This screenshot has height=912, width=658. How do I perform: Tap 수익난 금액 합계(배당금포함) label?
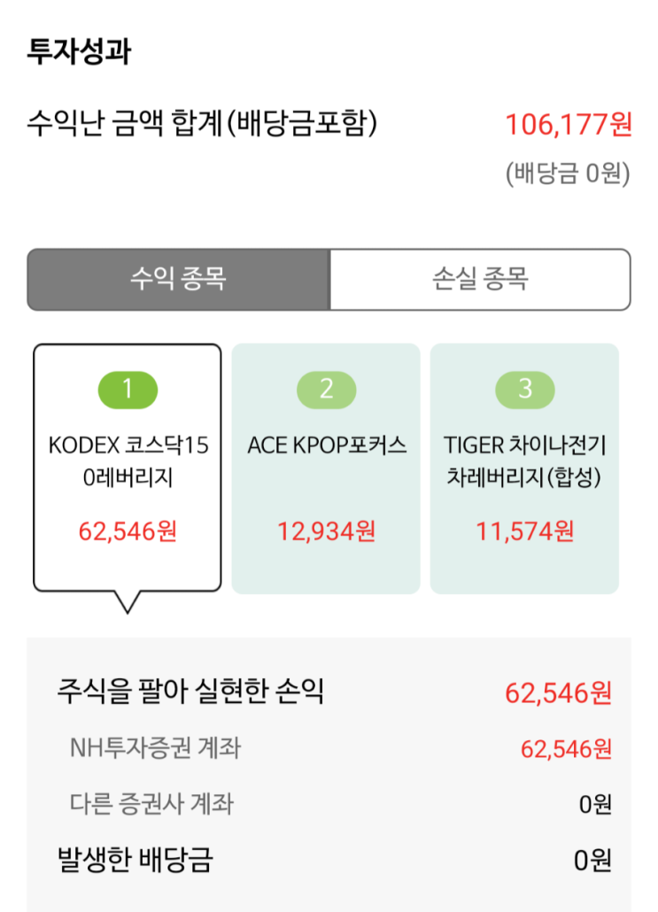202,123
